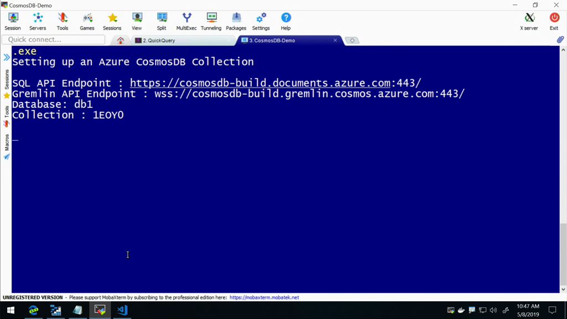The image size is (567, 319).
Task: Click the Quick connect input field
Action: click(54, 39)
